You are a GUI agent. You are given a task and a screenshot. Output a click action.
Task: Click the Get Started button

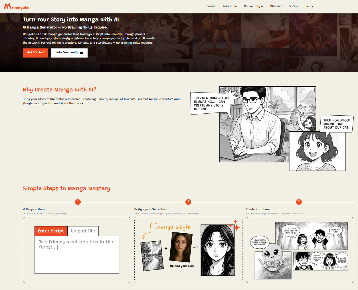pos(35,53)
